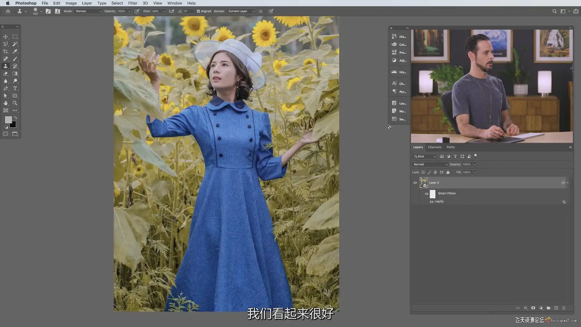Select the Crop tool
The image size is (581, 327).
(x=5, y=51)
